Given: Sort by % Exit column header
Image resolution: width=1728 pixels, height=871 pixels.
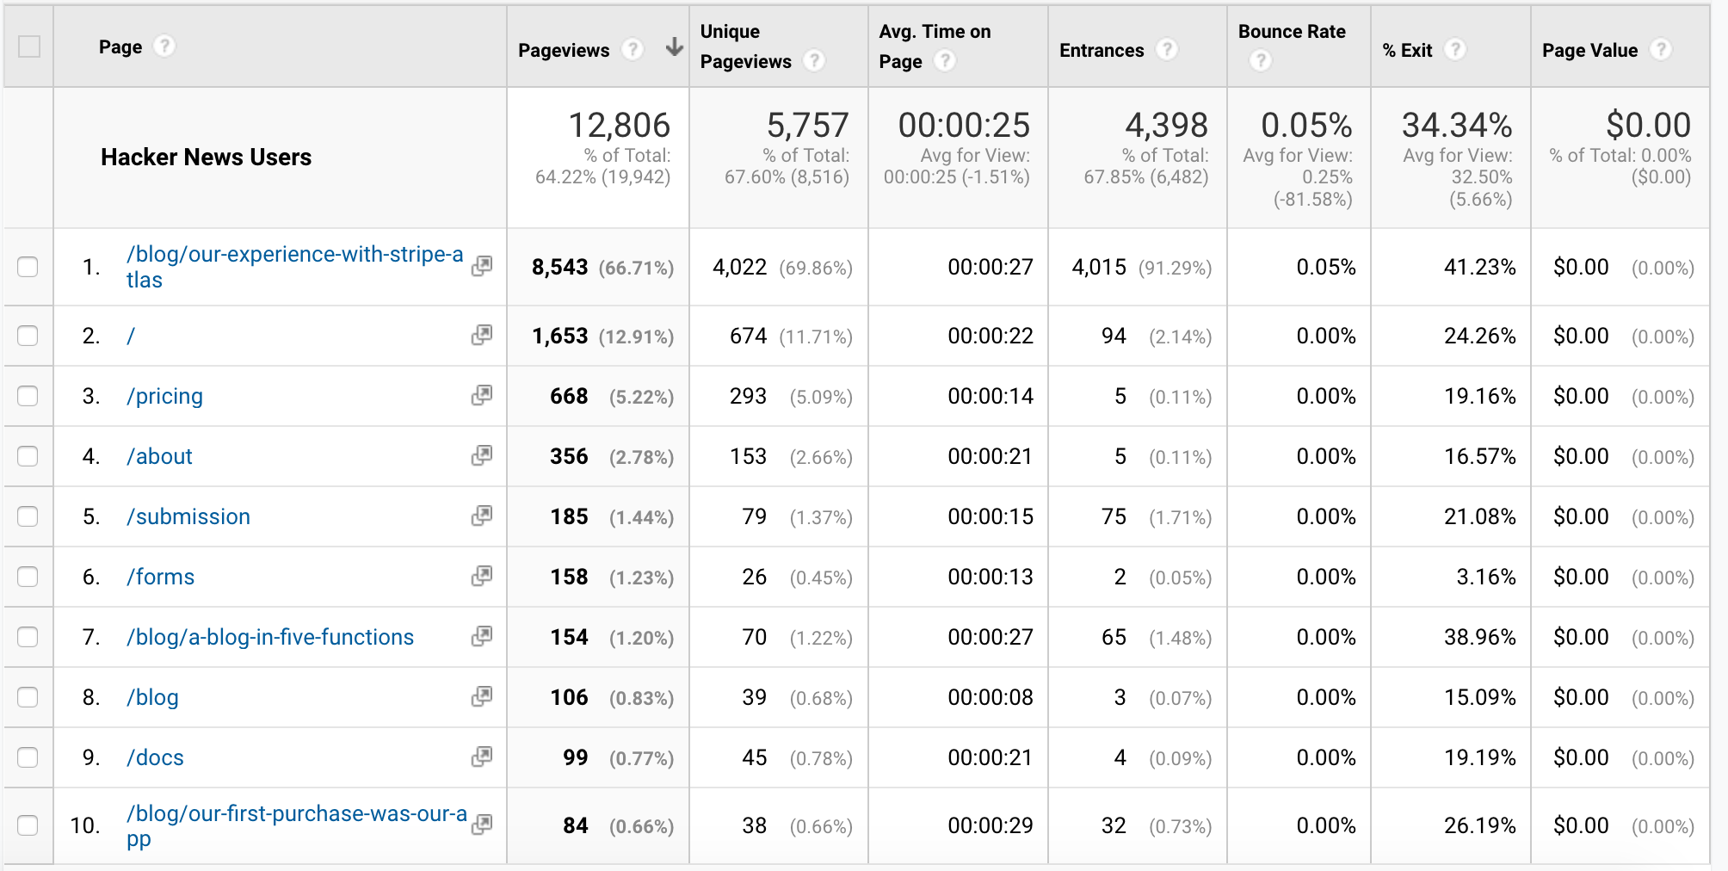Looking at the screenshot, I should pyautogui.click(x=1407, y=51).
